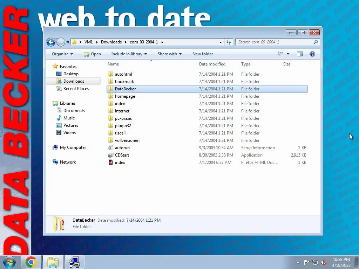Open the recent pages dropdown arrow
Screen dimensions: 359x269
tap(68, 42)
